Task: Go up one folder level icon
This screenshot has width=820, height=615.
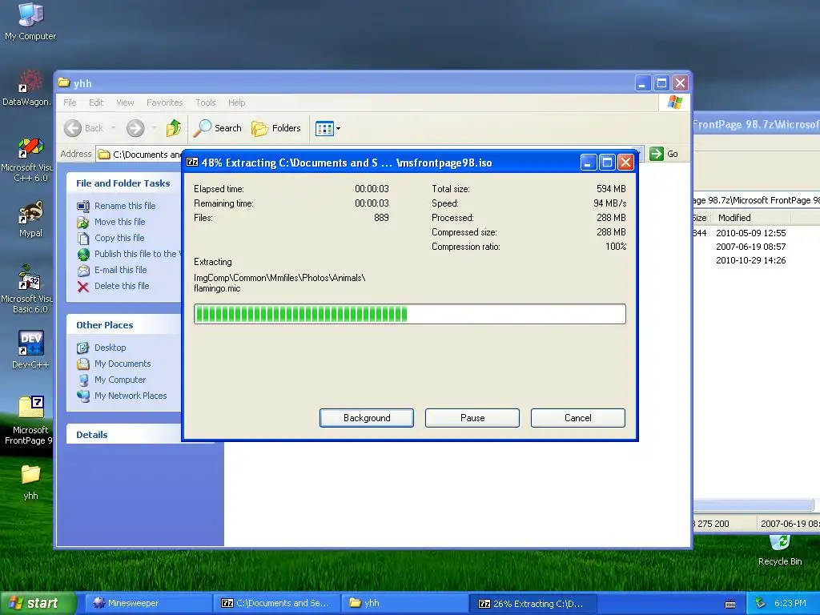Action: 174,128
